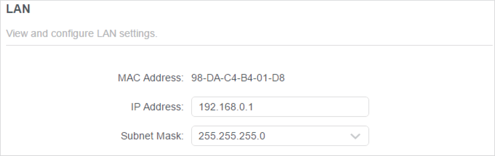Click empty middle area of Subnet Mask box
The image size is (495, 156).
tap(306, 136)
